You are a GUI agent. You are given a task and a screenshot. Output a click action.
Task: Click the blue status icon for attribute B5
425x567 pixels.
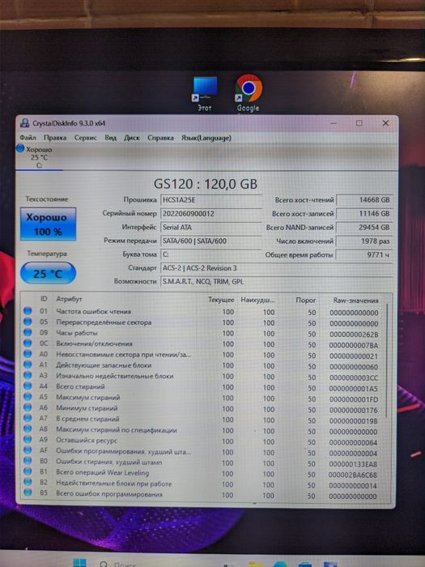pos(28,492)
